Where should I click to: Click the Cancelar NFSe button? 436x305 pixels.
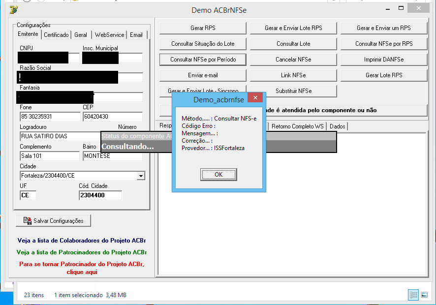click(x=293, y=60)
